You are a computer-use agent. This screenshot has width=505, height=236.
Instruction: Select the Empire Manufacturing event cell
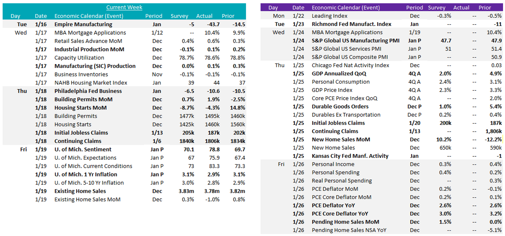pos(83,24)
